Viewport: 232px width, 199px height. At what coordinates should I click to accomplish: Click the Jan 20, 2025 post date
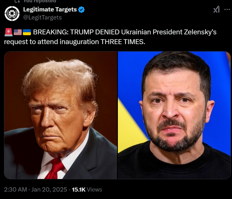(49, 190)
